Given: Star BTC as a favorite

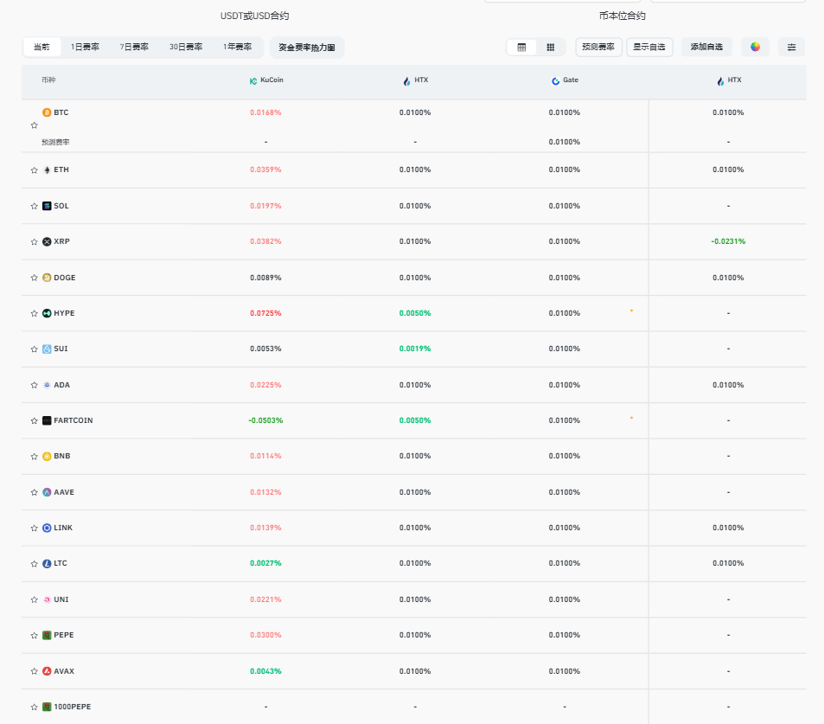Looking at the screenshot, I should [35, 125].
